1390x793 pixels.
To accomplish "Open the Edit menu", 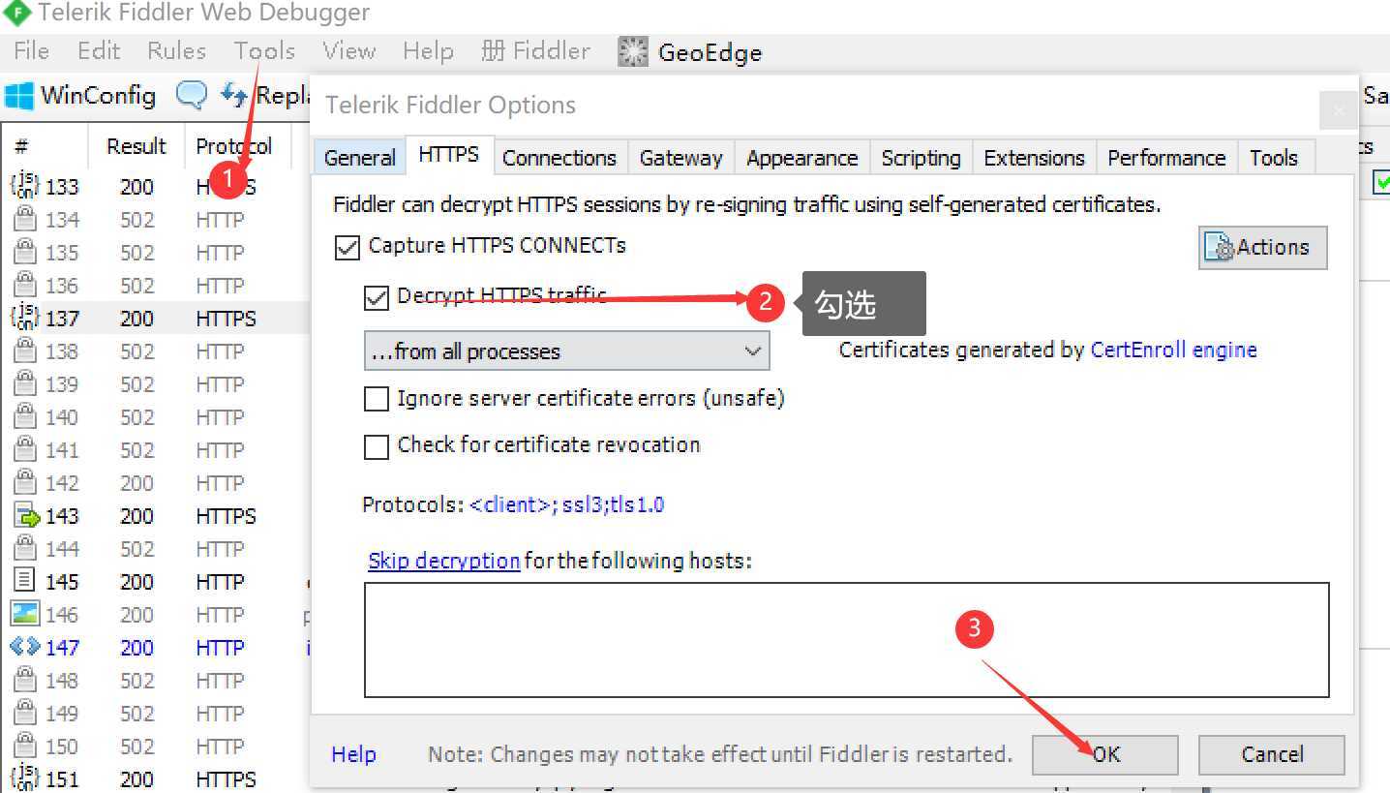I will point(99,50).
